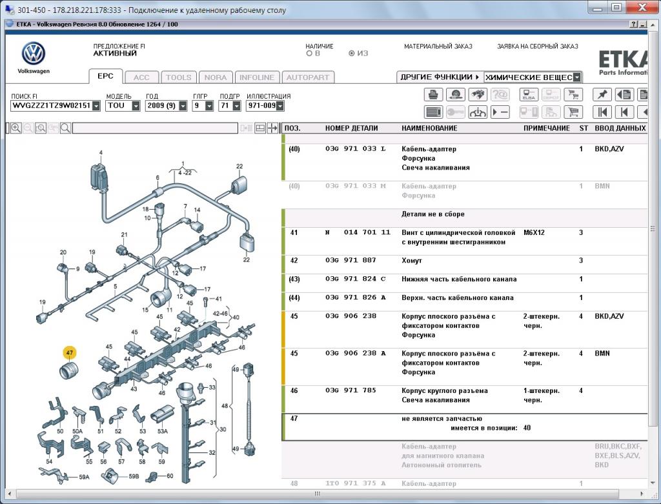Click the НАИМЕНОВАНИЕ column header
The image size is (661, 504).
coord(429,128)
